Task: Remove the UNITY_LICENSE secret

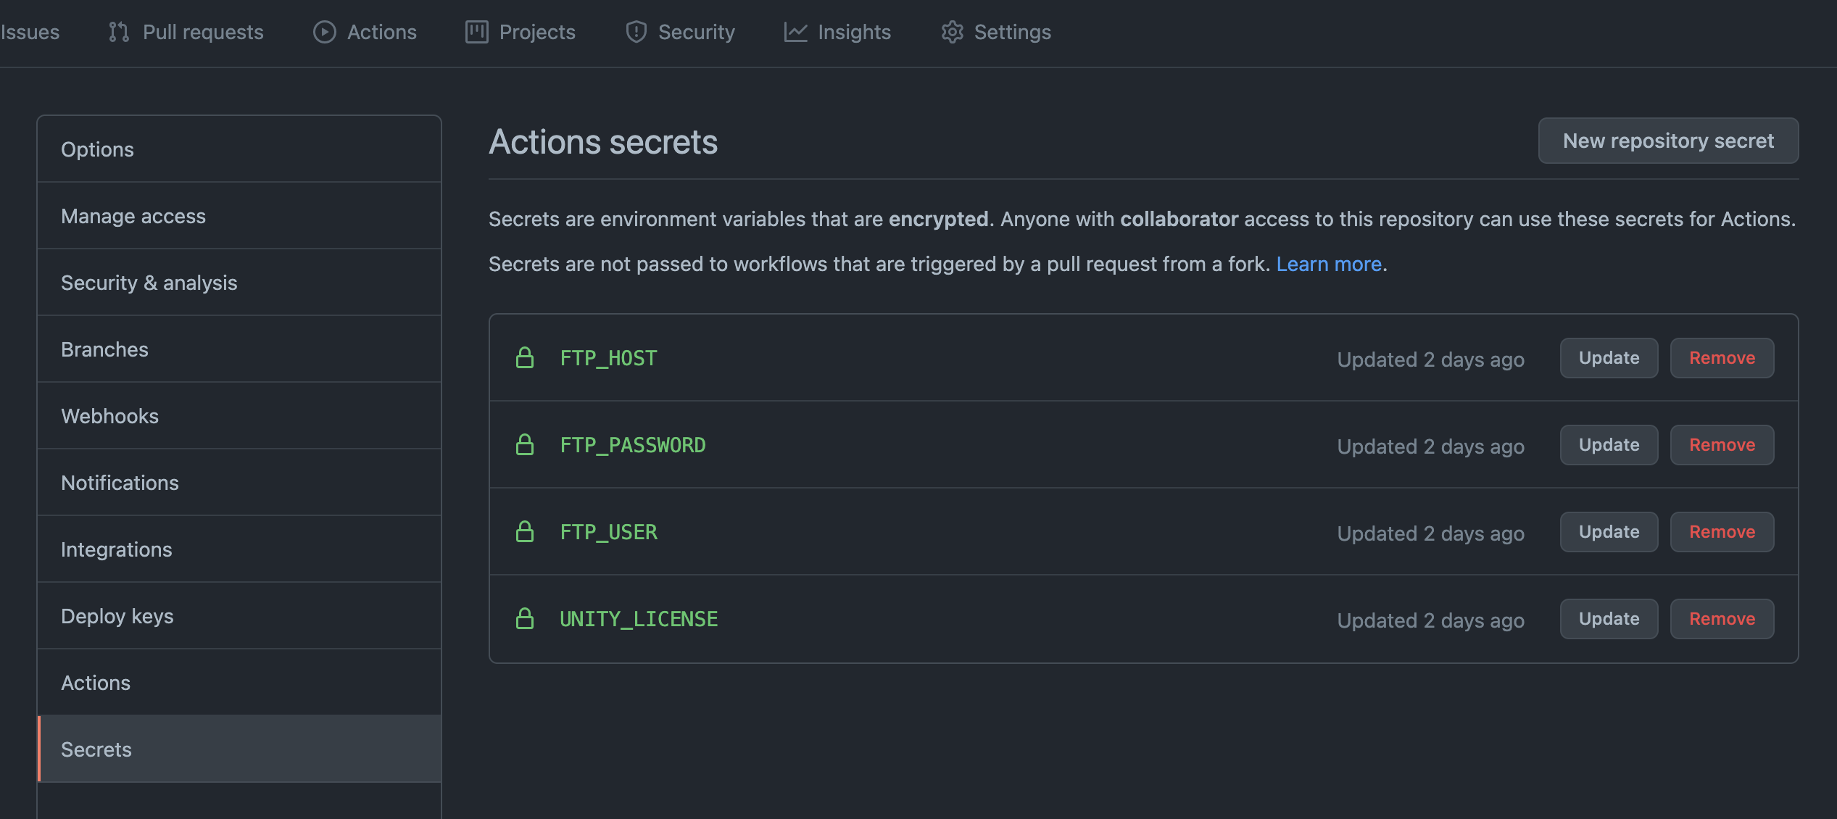Action: click(x=1722, y=619)
